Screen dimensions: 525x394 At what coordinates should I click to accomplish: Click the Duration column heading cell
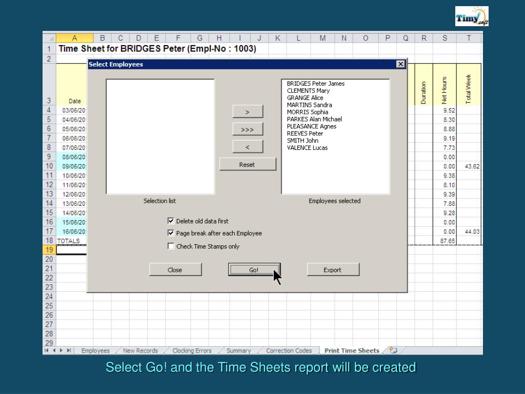[424, 85]
